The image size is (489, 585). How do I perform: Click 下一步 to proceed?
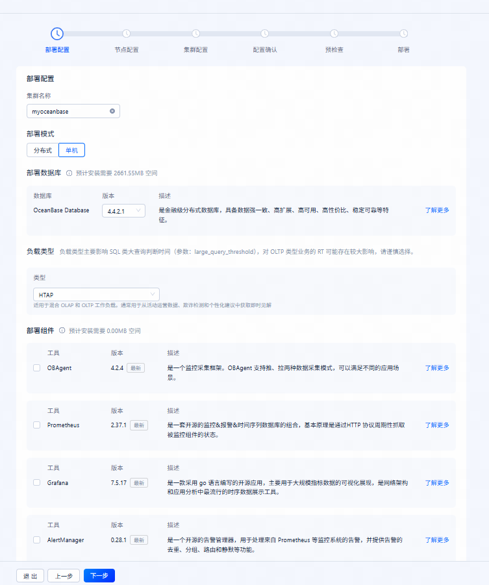click(x=99, y=576)
